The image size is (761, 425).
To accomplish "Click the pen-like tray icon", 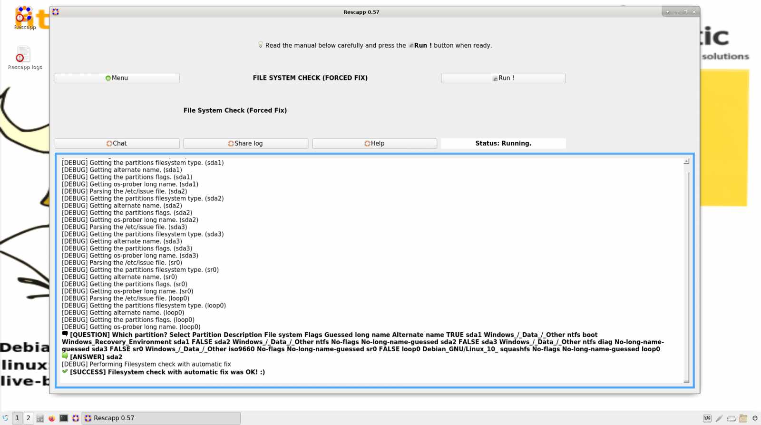I will (719, 418).
